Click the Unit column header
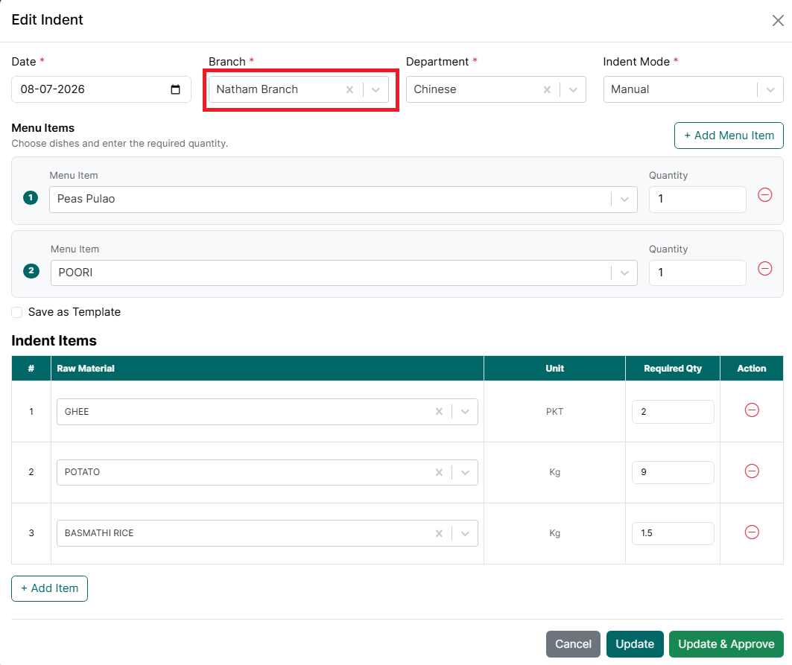Image resolution: width=792 pixels, height=665 pixels. [554, 369]
